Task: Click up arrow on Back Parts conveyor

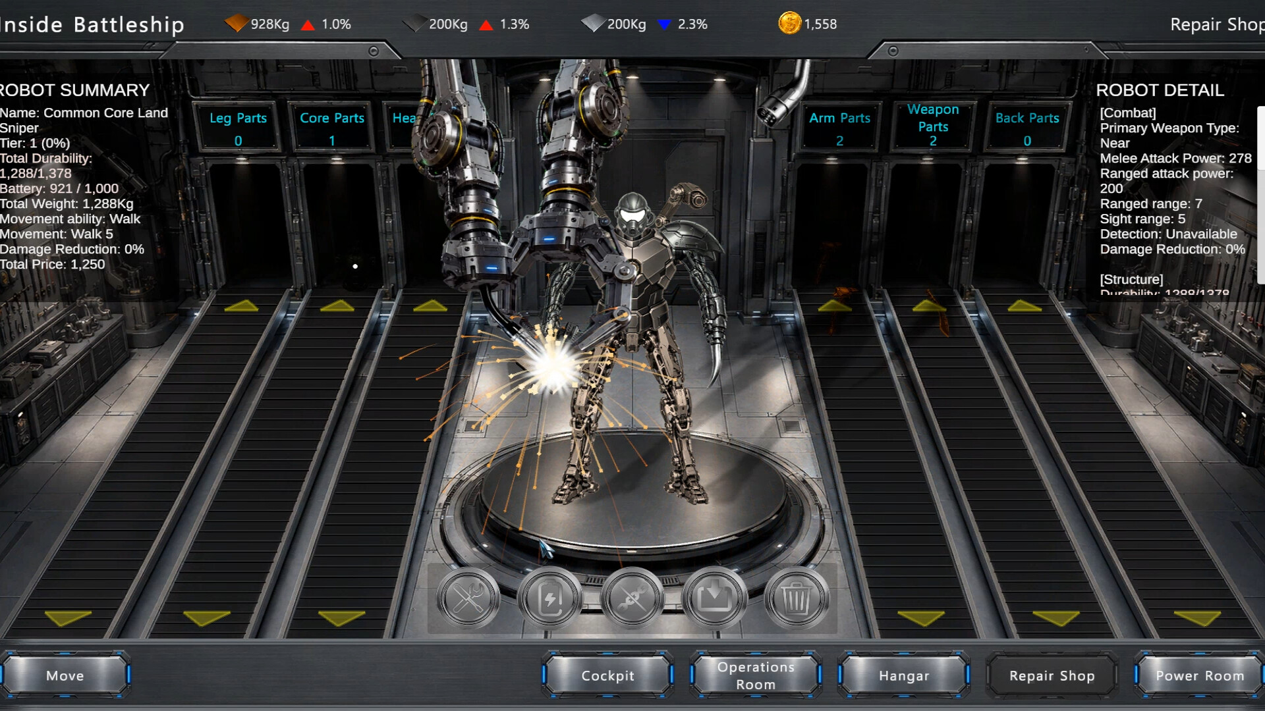Action: pyautogui.click(x=1025, y=305)
